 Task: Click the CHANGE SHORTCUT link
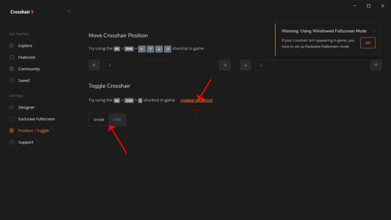[197, 101]
